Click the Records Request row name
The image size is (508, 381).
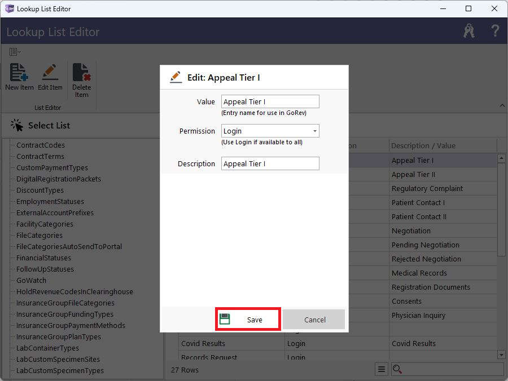209,357
